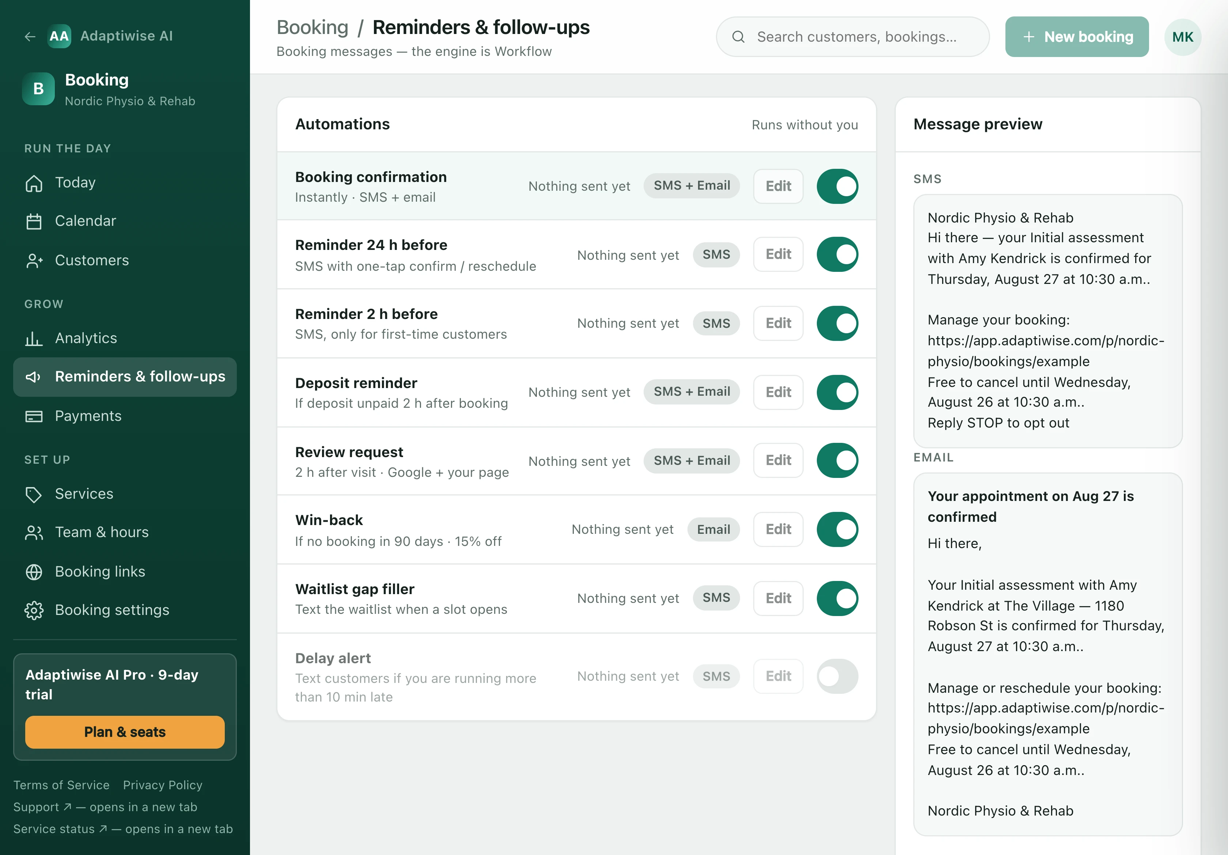Click the Today home icon

(x=34, y=183)
